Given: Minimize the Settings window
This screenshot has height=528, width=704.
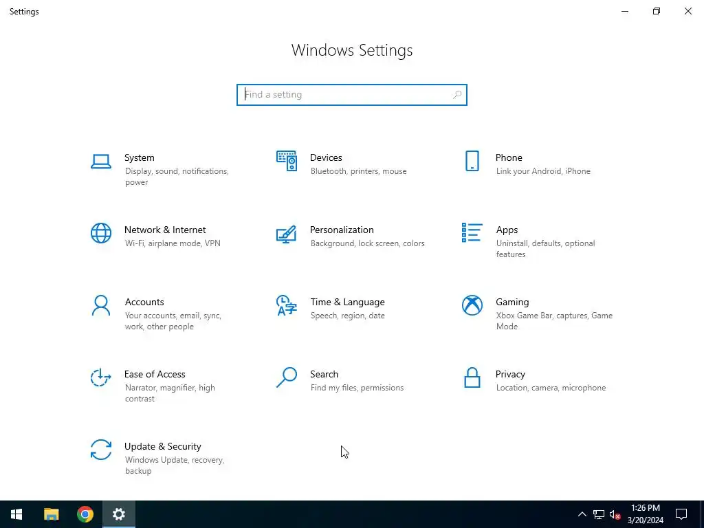Looking at the screenshot, I should [x=624, y=11].
